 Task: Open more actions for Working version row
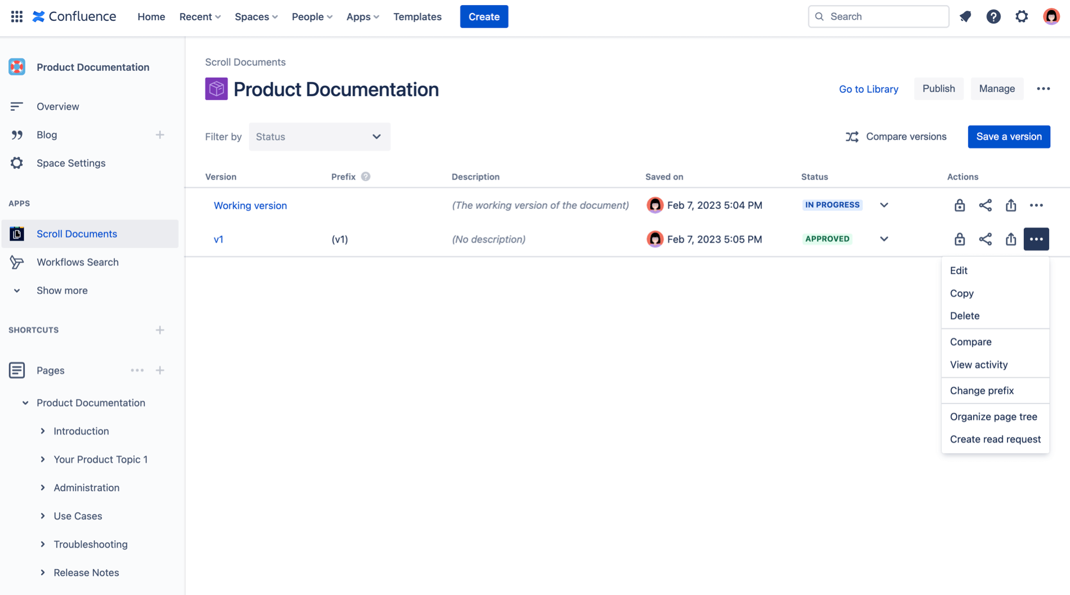click(x=1036, y=205)
